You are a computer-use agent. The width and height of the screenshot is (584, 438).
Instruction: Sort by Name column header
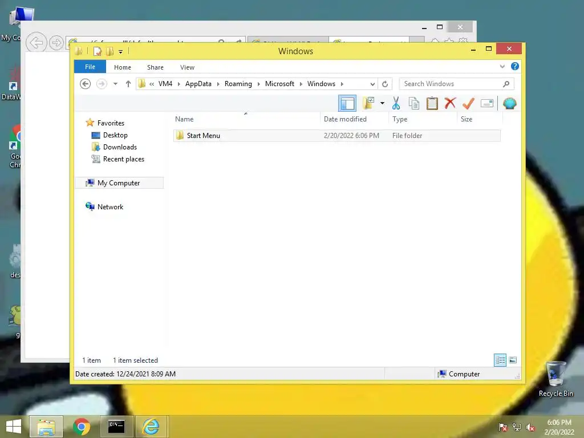pyautogui.click(x=184, y=119)
